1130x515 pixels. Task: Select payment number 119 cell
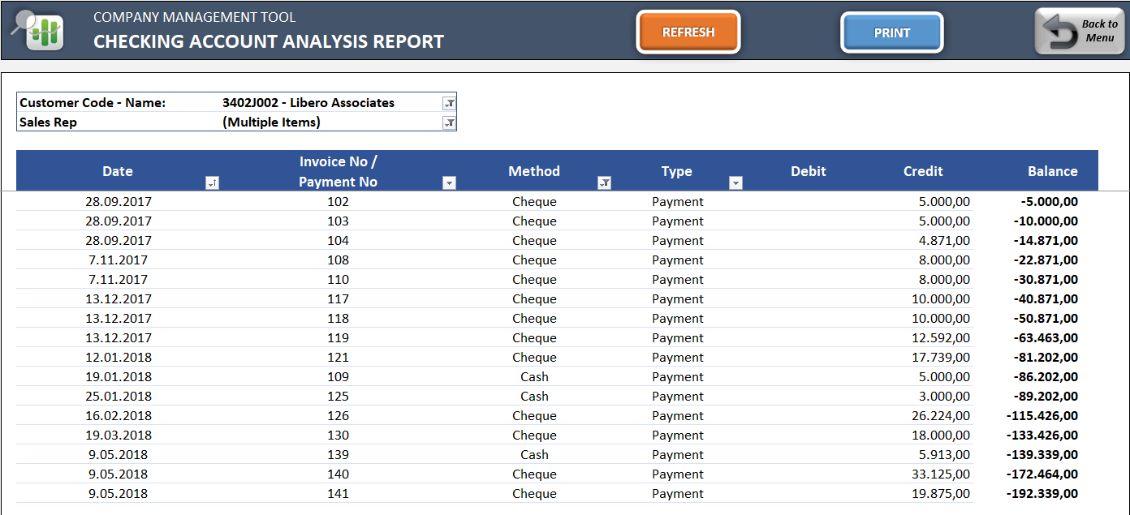click(338, 338)
